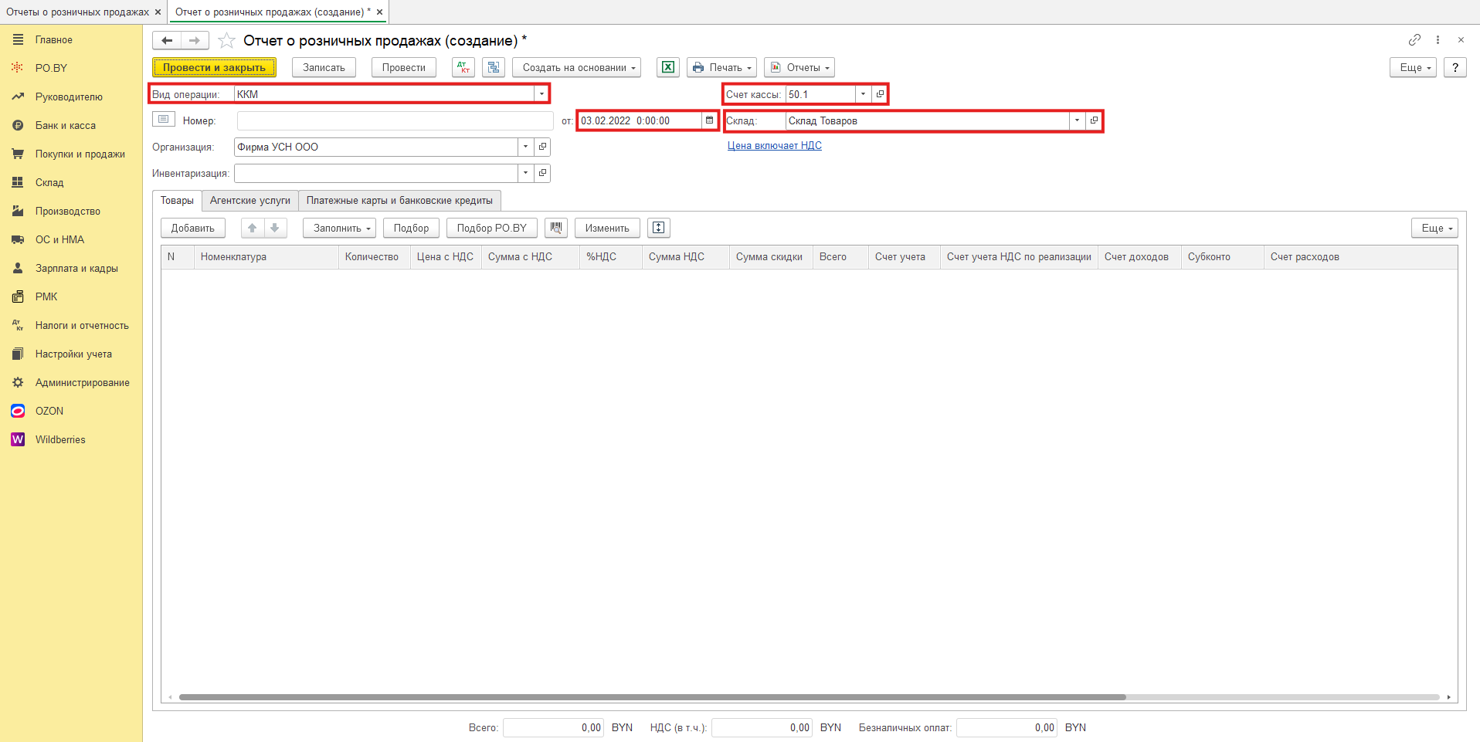Open the date calendar picker

click(709, 120)
